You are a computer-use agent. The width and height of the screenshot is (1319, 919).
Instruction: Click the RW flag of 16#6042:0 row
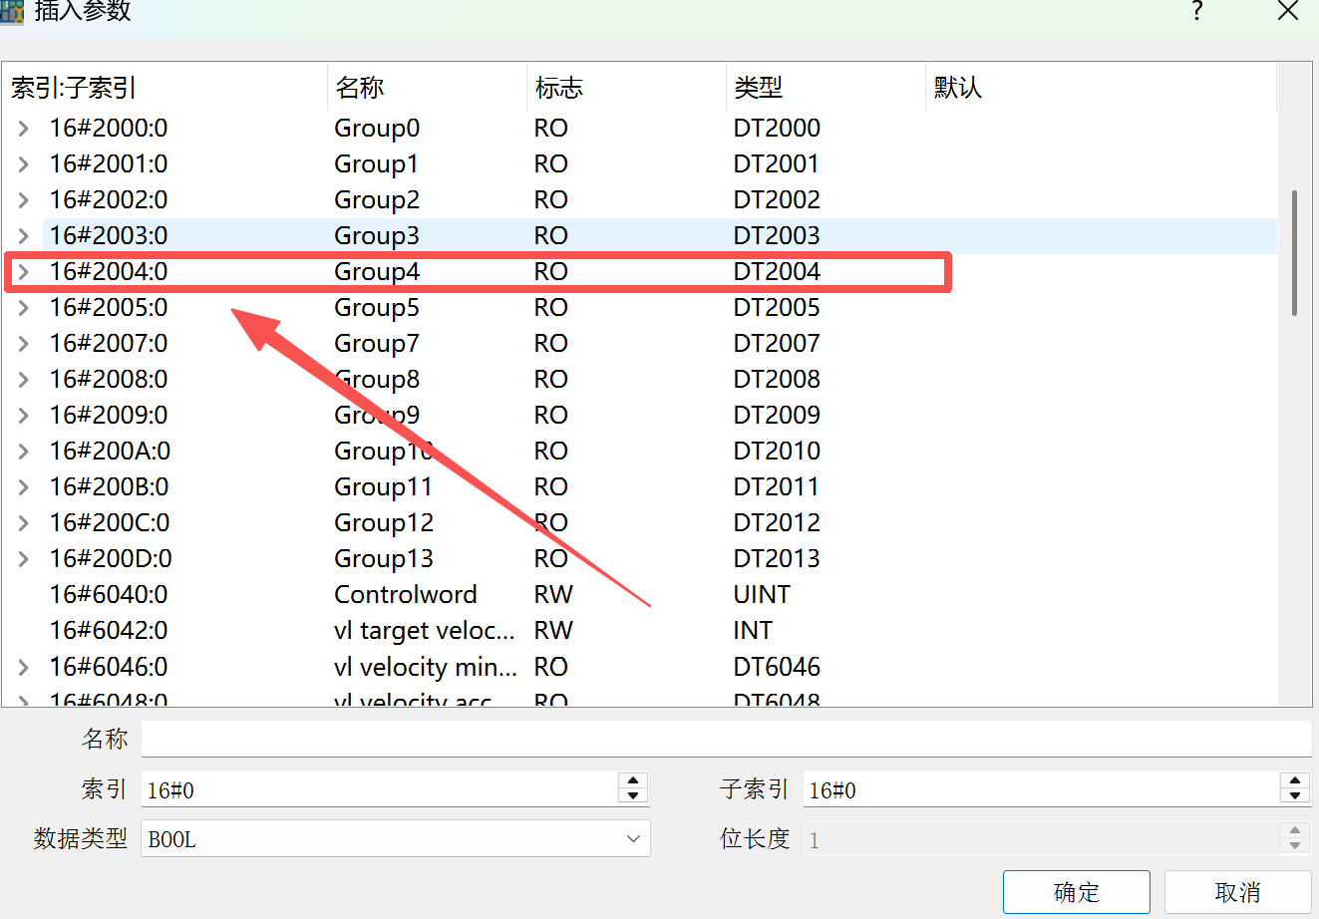553,631
